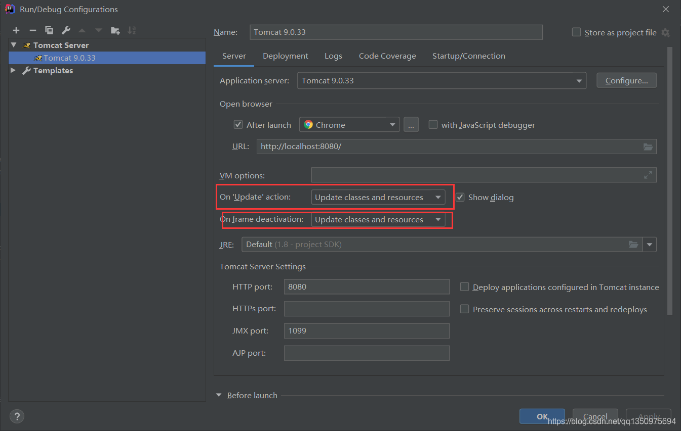
Task: Open Application server dropdown
Action: pyautogui.click(x=442, y=81)
